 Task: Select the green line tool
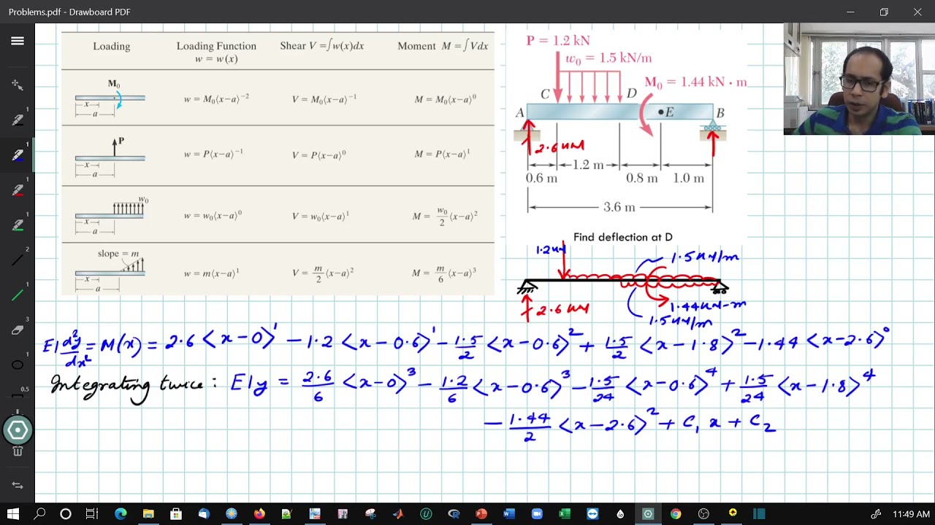18,295
